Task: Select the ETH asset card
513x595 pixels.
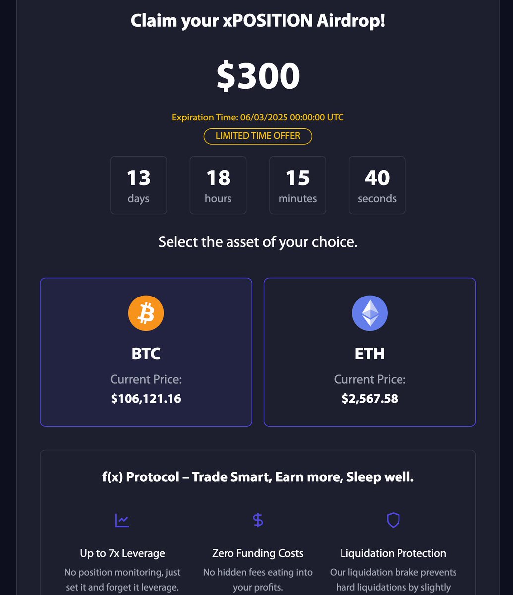Action: click(x=370, y=352)
